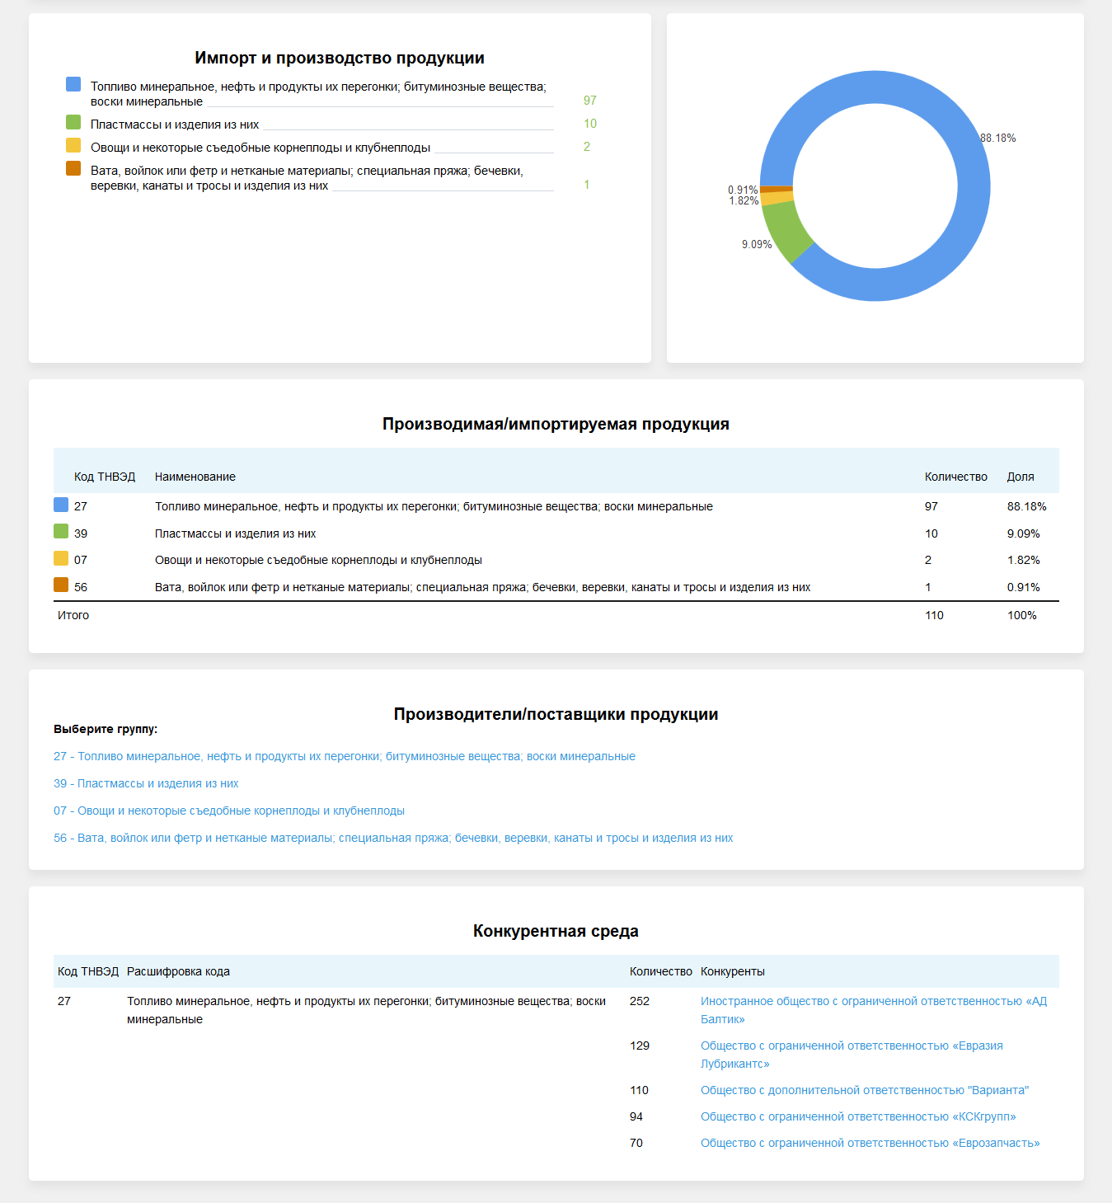Click the blue legend square for Топливо минеральное

[x=73, y=84]
